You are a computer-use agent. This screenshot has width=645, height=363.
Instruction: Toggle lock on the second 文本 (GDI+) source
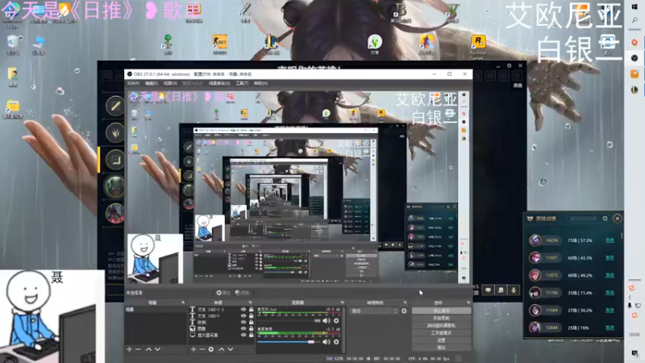(x=251, y=316)
